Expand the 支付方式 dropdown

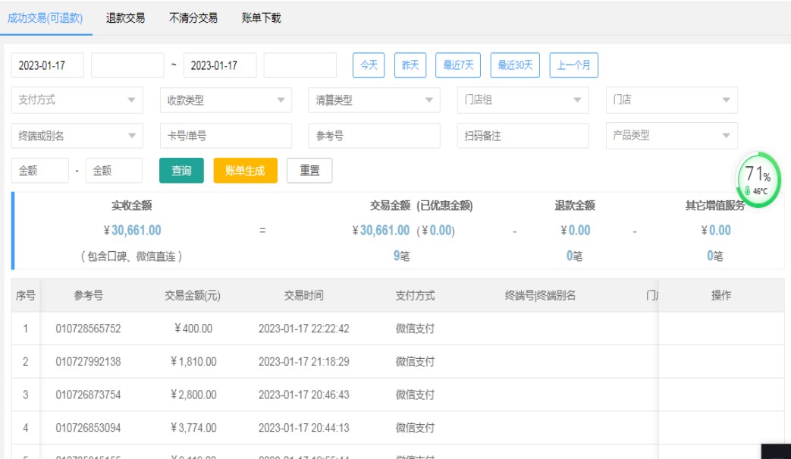tap(77, 100)
